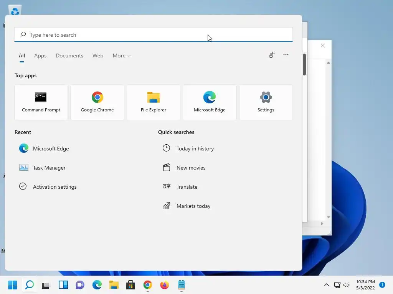Image resolution: width=393 pixels, height=294 pixels.
Task: Run the New movies quick search
Action: coord(184,168)
